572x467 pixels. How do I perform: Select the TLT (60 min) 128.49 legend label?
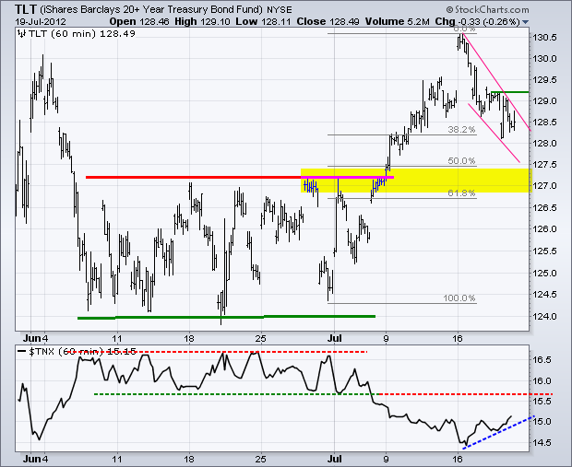point(82,34)
